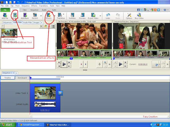Image resolution: width=170 pixels, height=127 pixels.
Task: Click the scissors split icon in Sequence Preview
Action: (x=156, y=64)
